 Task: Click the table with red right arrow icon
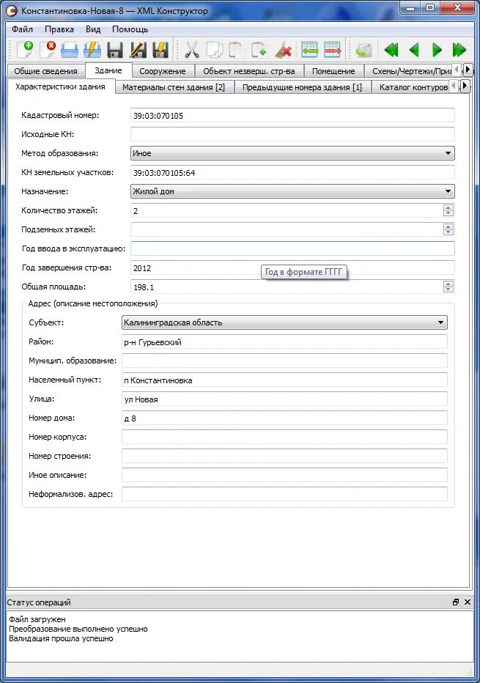coord(333,50)
